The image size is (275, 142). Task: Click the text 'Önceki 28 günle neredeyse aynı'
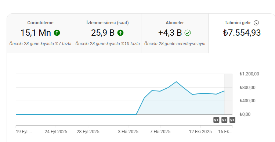point(175,44)
